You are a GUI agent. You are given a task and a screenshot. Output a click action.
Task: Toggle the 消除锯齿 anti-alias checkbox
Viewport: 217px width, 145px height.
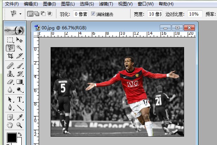[x=93, y=14]
